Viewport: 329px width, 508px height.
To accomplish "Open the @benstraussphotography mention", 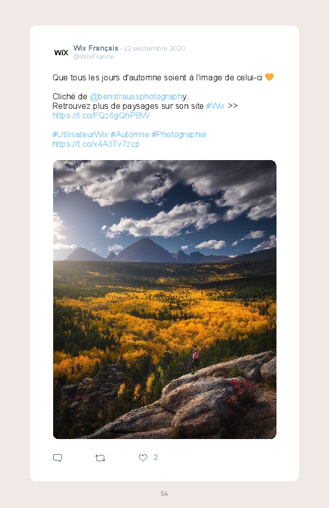I will coord(136,97).
